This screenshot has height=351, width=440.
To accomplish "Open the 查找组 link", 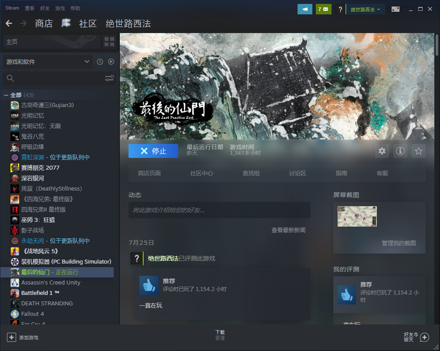I will point(251,173).
